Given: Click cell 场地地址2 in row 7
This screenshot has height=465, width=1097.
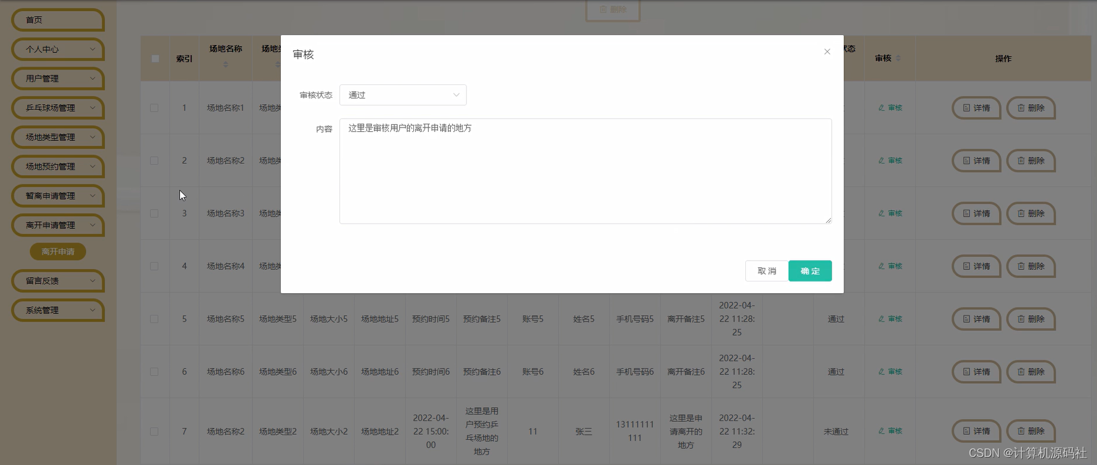Looking at the screenshot, I should click(x=379, y=432).
